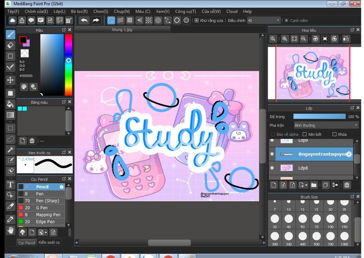Open the Tệp(F) menu
This screenshot has height=258, width=364.
[13, 11]
